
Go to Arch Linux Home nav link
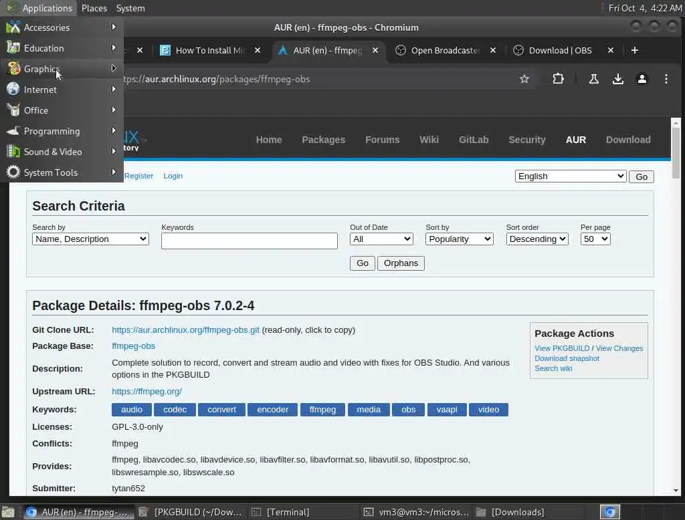[269, 140]
